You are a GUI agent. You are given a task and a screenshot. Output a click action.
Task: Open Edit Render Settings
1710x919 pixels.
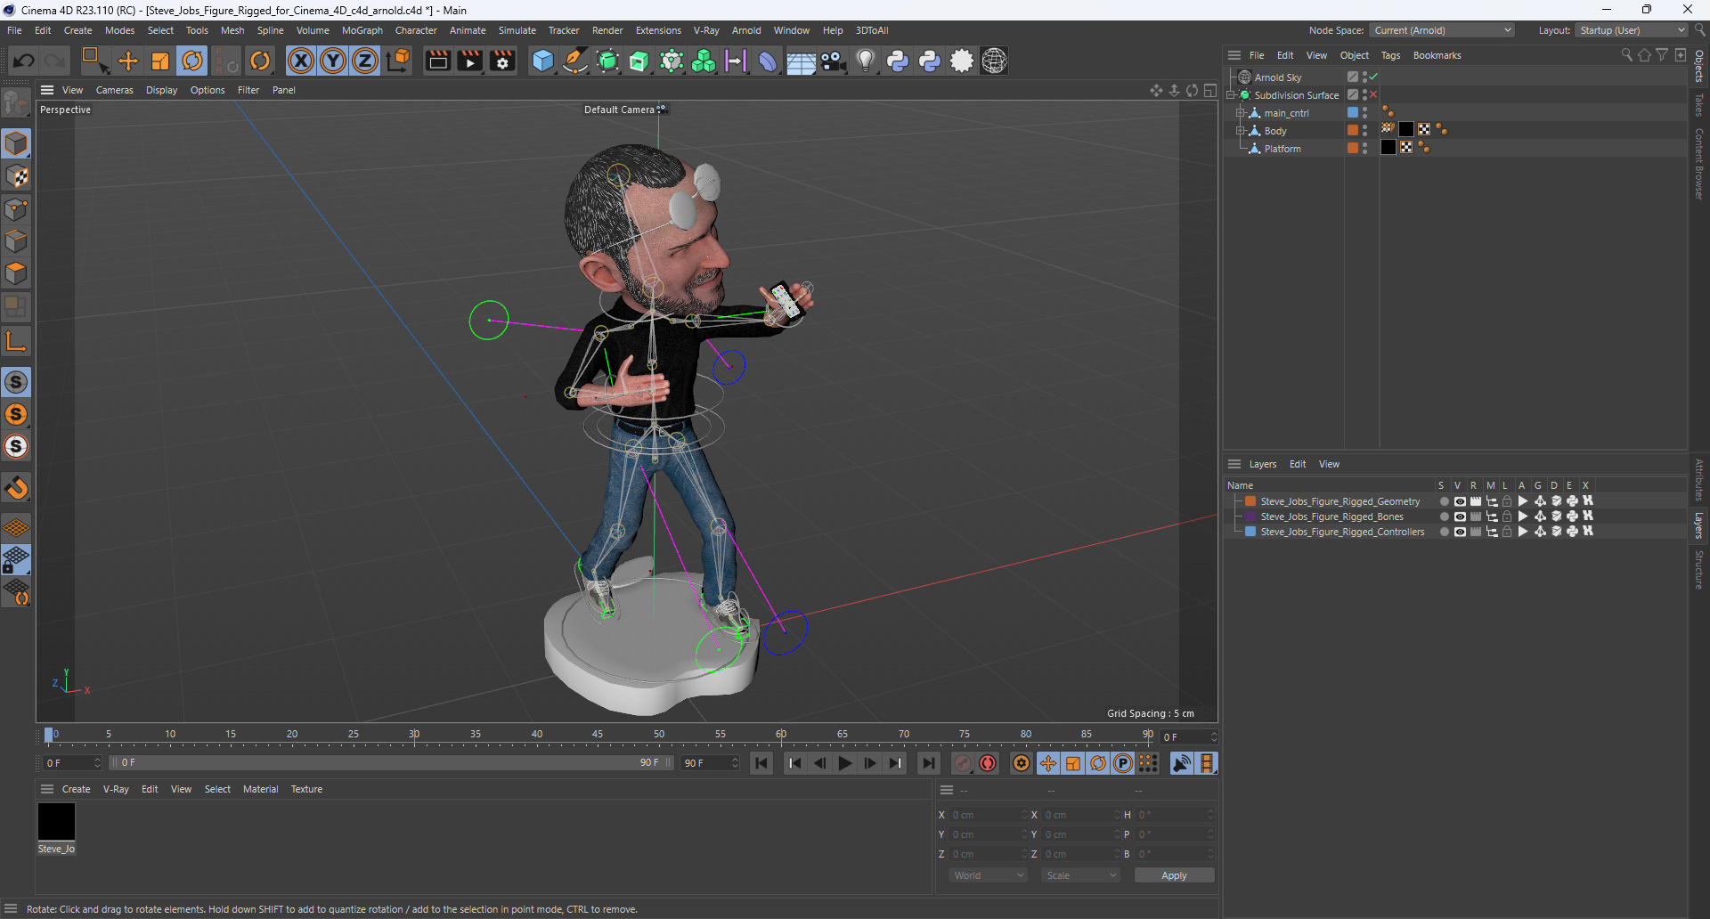(x=502, y=61)
